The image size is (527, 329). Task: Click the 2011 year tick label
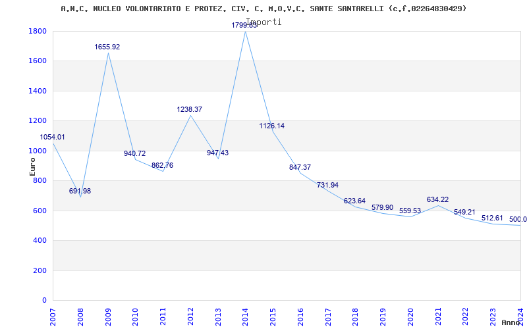tap(163, 317)
